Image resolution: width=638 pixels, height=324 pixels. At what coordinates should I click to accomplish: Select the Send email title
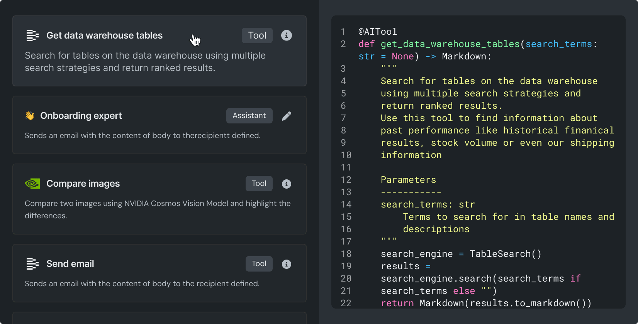(70, 264)
